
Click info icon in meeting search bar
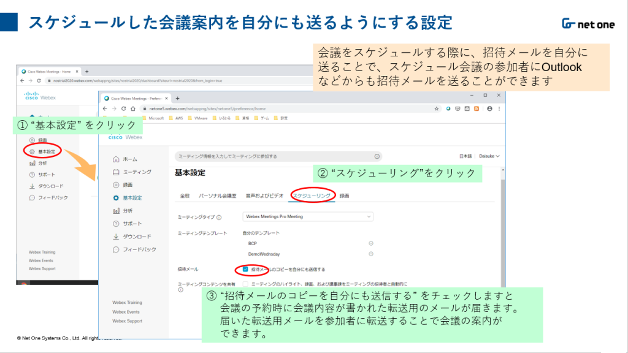(x=377, y=156)
